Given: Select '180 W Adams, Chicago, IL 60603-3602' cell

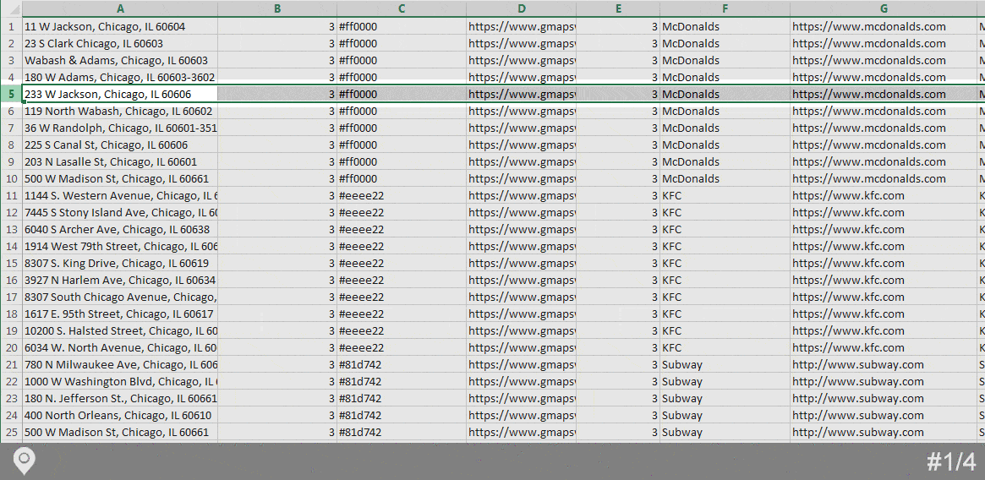Looking at the screenshot, I should (120, 77).
